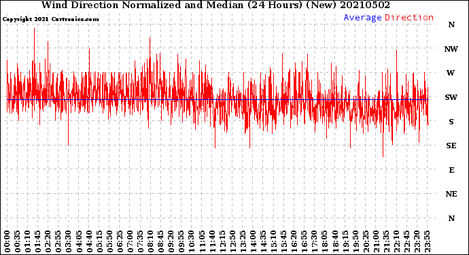469x255 pixels.
Task: Click the 'Copyright 2021 Cartronics.com' text
Action: point(50,19)
